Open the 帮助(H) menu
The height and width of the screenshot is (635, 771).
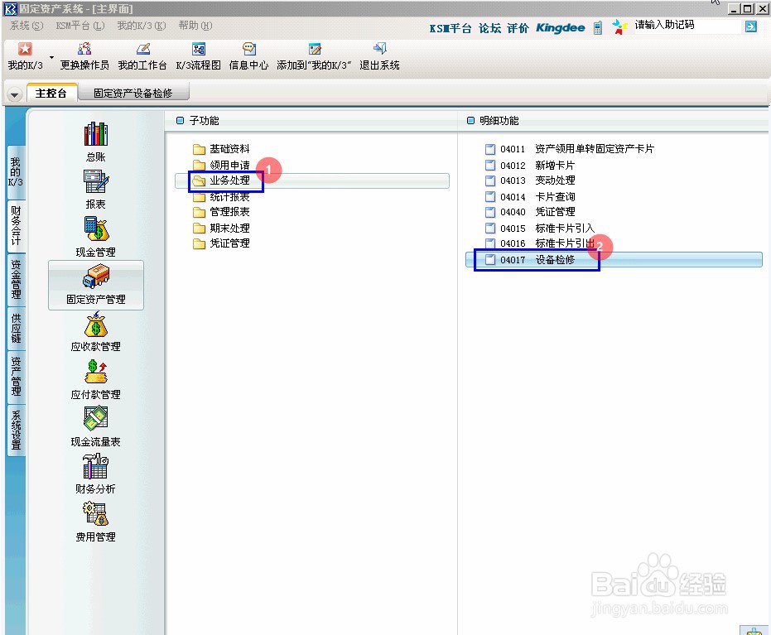coord(195,26)
